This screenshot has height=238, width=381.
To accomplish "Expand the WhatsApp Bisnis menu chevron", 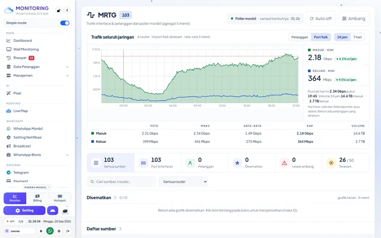I will (x=67, y=155).
